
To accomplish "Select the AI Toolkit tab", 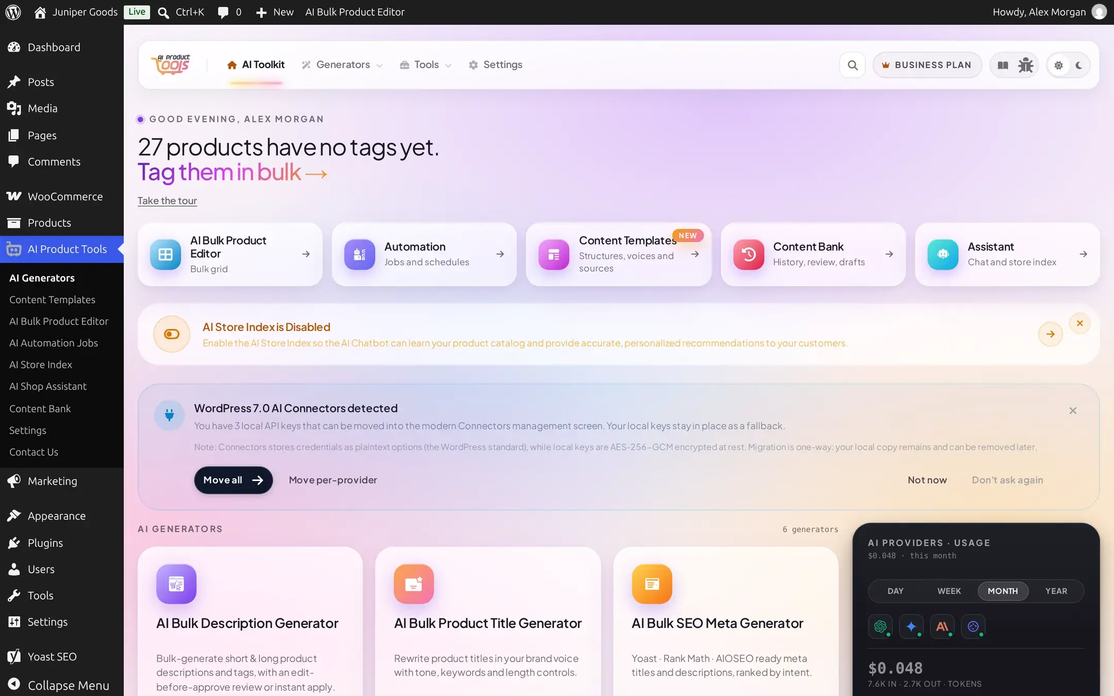I will pyautogui.click(x=256, y=64).
